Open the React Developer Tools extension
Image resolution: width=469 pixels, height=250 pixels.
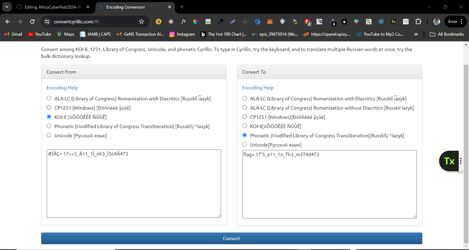(171, 22)
